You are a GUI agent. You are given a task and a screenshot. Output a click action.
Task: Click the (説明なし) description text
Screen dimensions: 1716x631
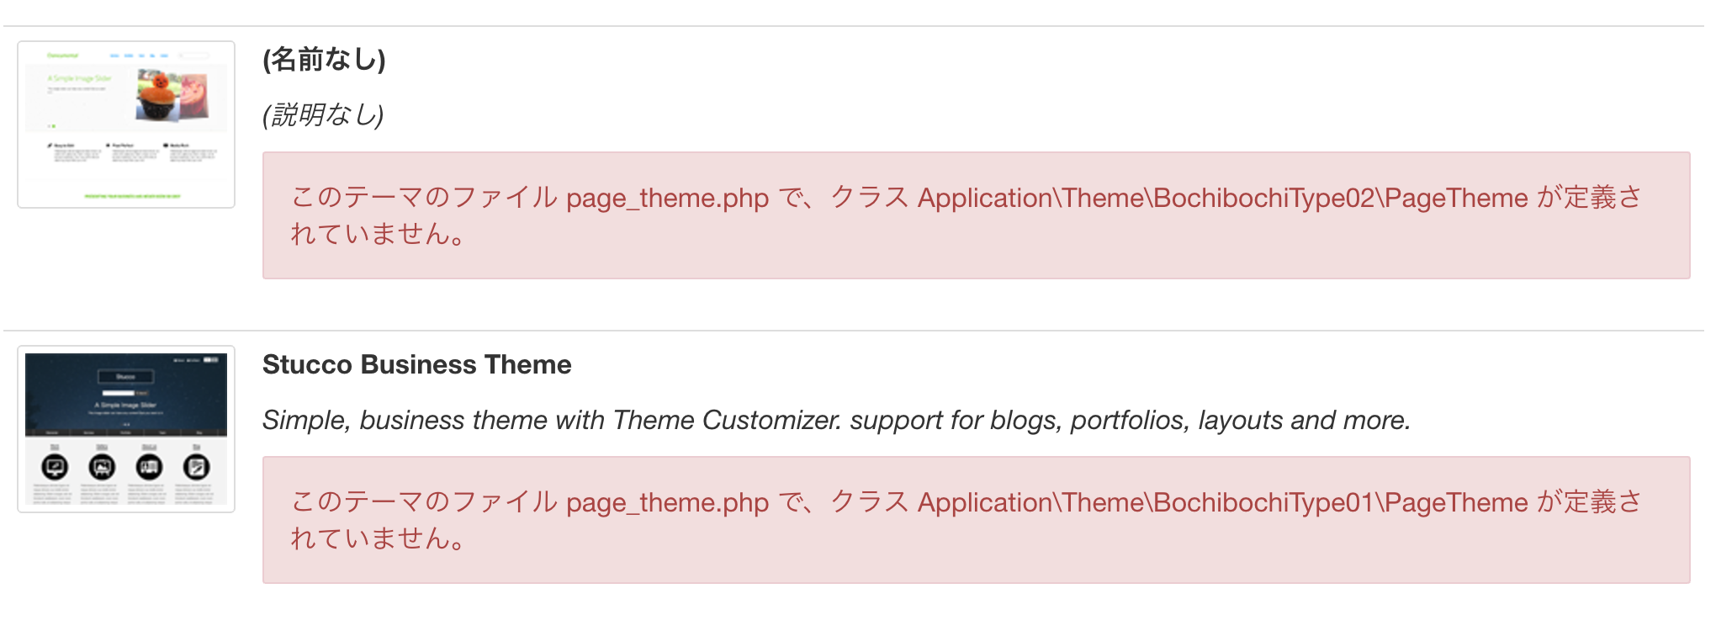click(x=323, y=114)
